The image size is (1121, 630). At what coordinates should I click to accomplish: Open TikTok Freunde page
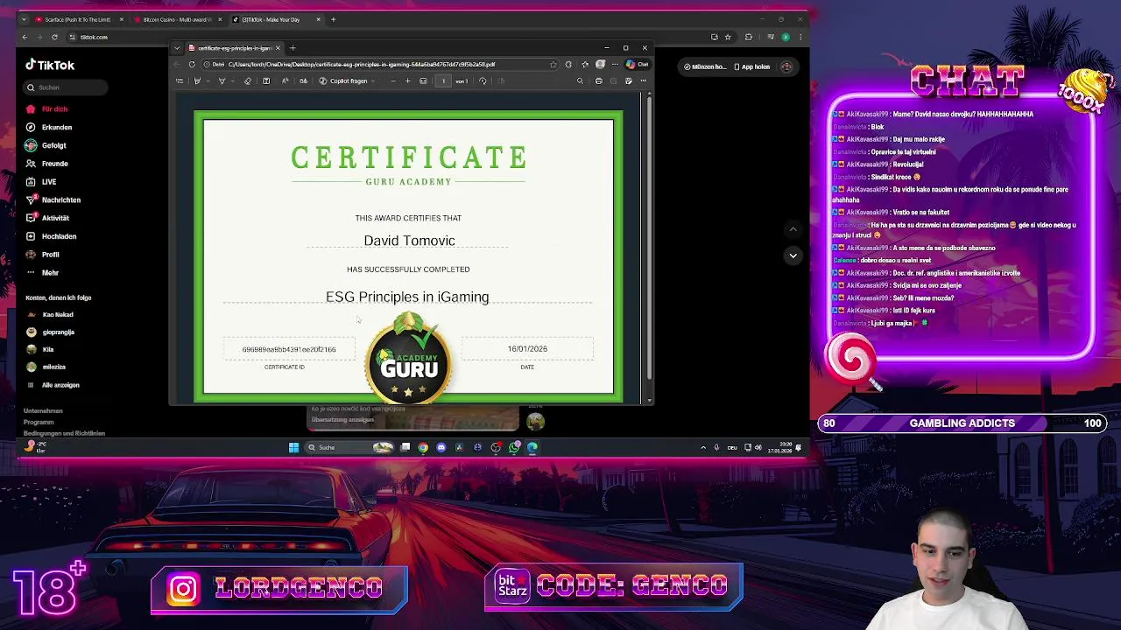tap(54, 164)
